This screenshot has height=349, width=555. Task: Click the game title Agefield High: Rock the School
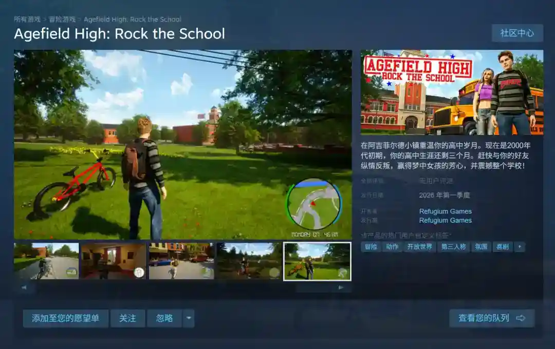pyautogui.click(x=120, y=34)
